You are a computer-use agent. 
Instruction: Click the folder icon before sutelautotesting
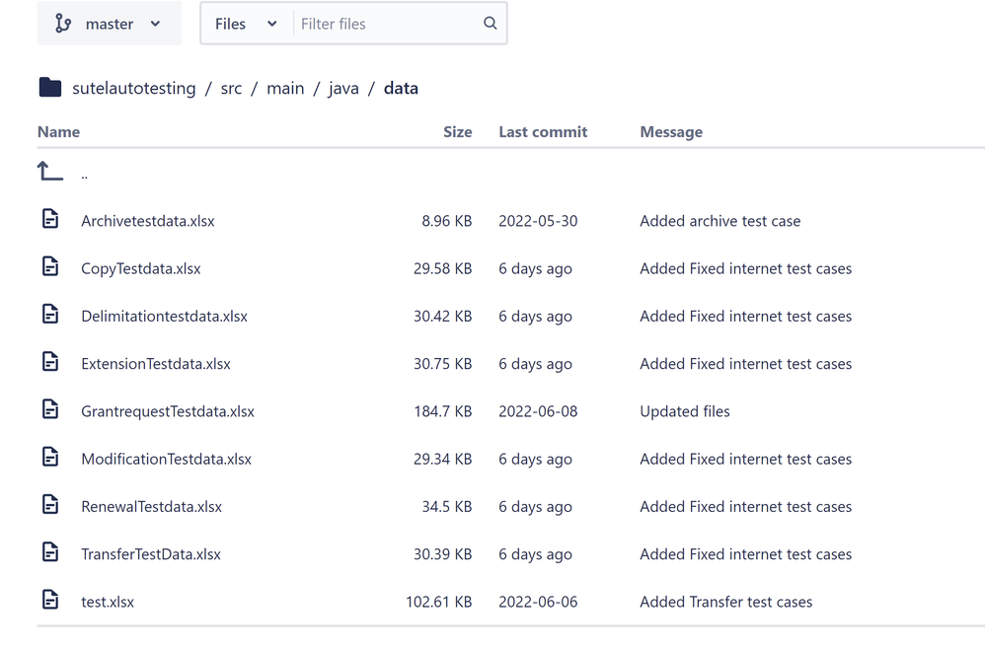click(50, 88)
